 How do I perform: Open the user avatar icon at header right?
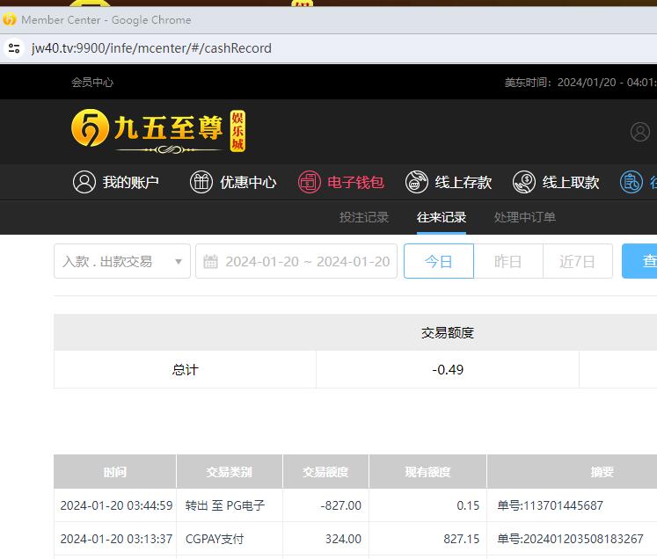tap(639, 132)
